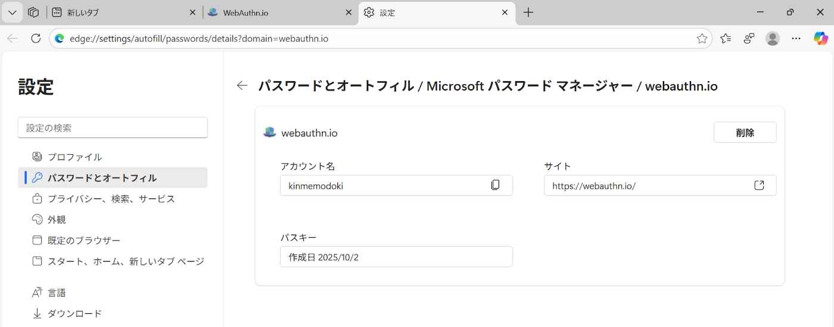This screenshot has height=327, width=834.
Task: Add page to favorites with star icon
Action: [x=702, y=39]
